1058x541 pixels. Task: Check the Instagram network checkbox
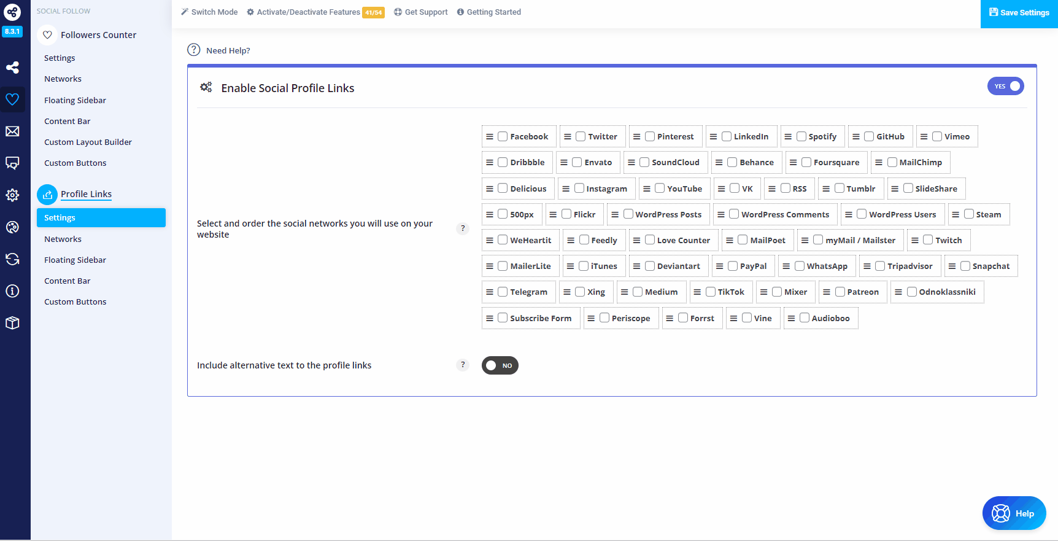click(x=579, y=189)
